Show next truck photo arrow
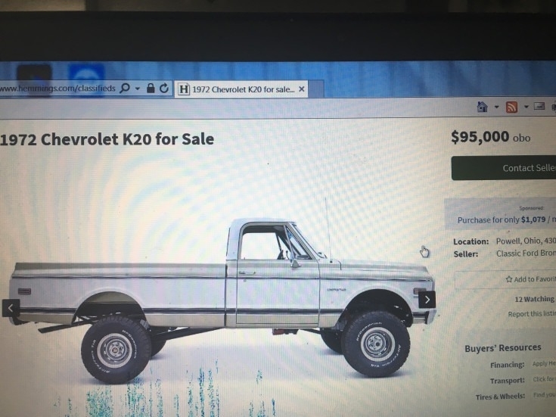Screen dimensions: 556x417 pos(427,300)
